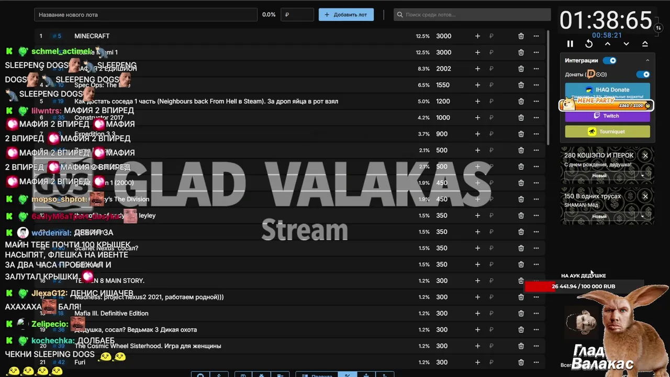Delete the Как достать соседа lot
The image size is (670, 377).
tap(521, 102)
